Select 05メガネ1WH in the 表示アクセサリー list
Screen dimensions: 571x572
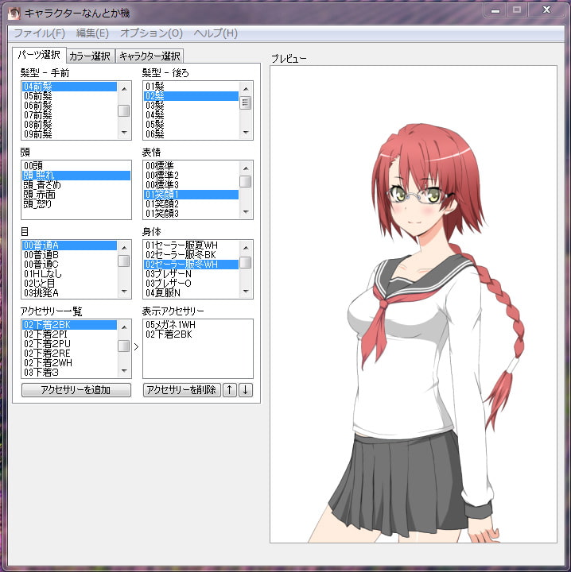(169, 325)
